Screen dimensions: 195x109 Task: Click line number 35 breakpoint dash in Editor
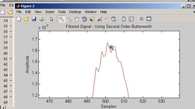pyautogui.click(x=11, y=26)
